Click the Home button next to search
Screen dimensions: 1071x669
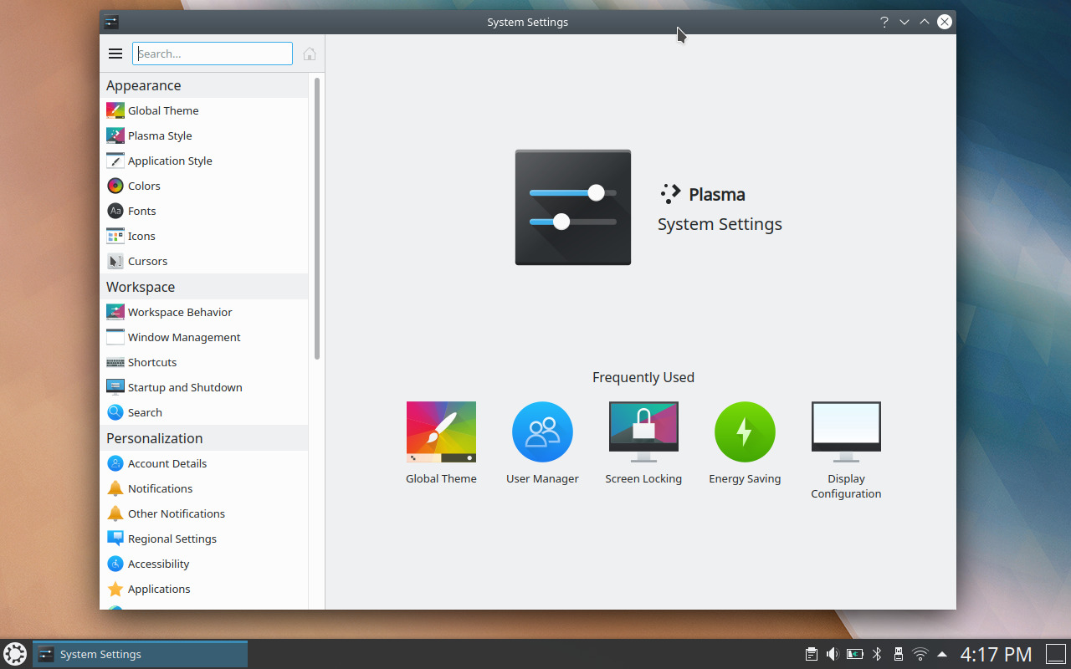coord(309,53)
